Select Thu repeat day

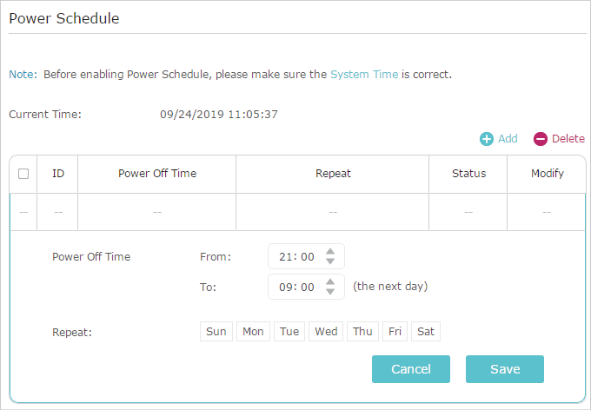pyautogui.click(x=362, y=331)
